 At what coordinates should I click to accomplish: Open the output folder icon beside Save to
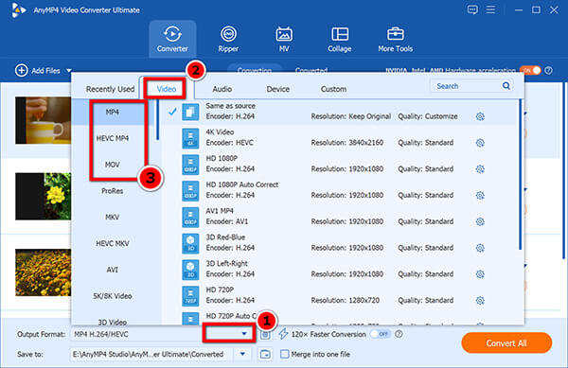point(265,354)
